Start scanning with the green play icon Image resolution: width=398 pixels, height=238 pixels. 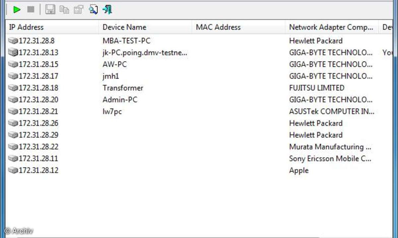pyautogui.click(x=17, y=10)
